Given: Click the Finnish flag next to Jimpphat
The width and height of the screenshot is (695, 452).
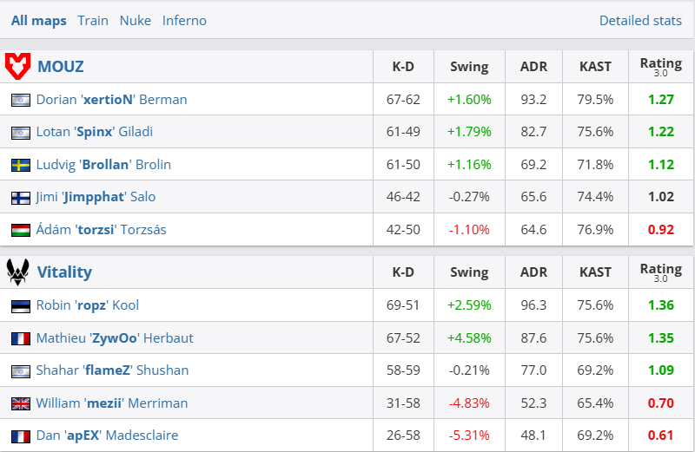Looking at the screenshot, I should (21, 197).
